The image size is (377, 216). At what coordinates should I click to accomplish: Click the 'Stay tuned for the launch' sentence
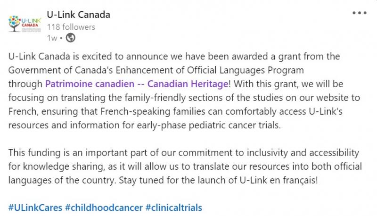[218, 180]
